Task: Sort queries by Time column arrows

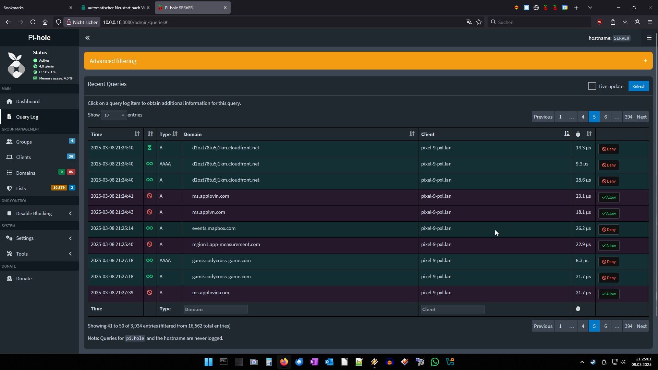Action: pyautogui.click(x=137, y=134)
